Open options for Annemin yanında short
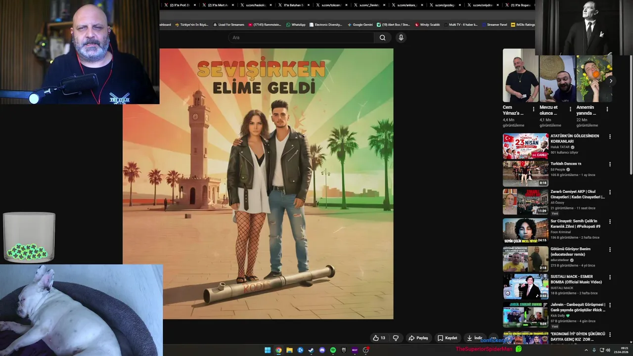This screenshot has width=633, height=356. pos(607,109)
